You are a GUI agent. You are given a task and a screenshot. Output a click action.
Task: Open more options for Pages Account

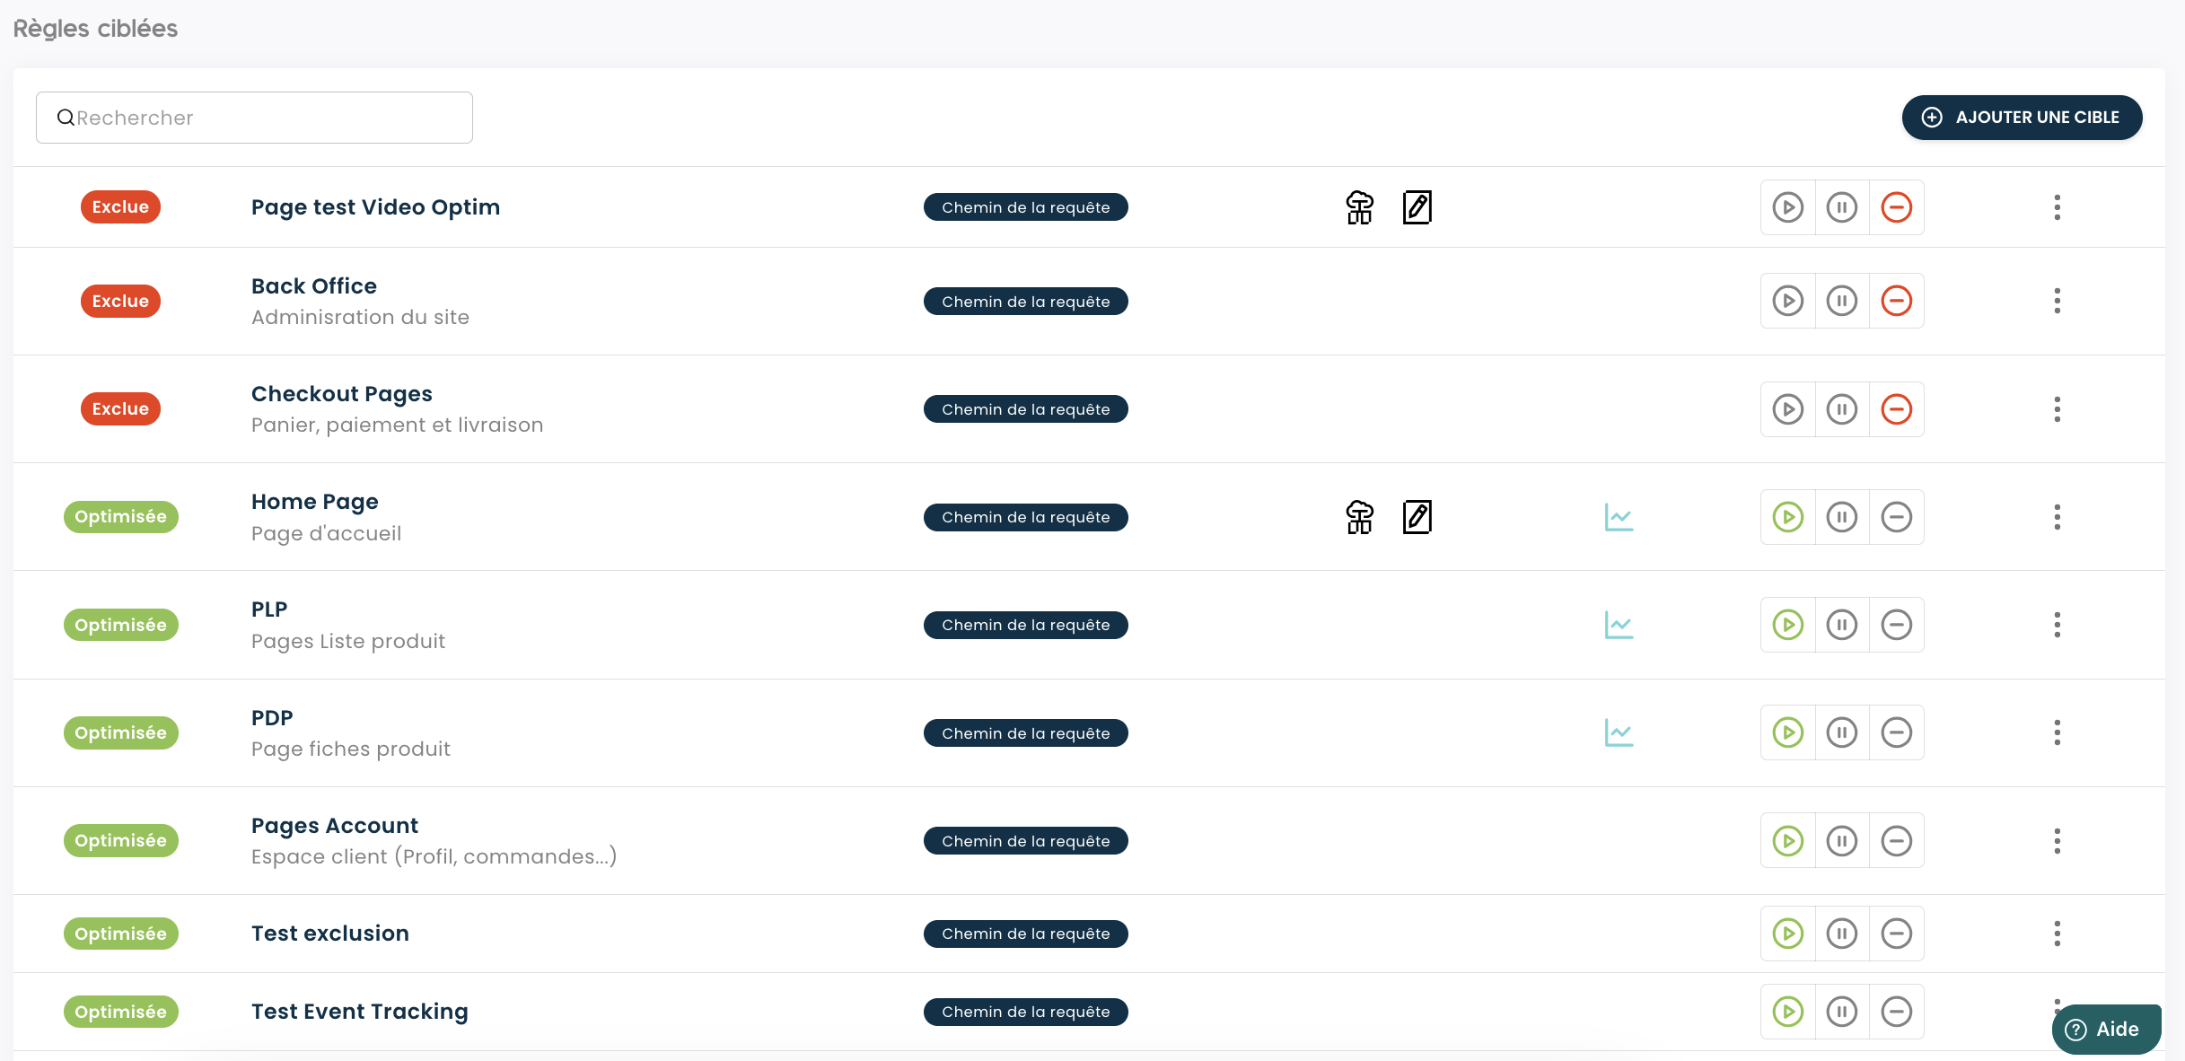tap(2057, 841)
